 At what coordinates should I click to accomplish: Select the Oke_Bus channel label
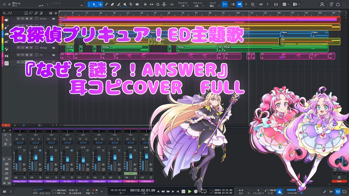click(130, 181)
